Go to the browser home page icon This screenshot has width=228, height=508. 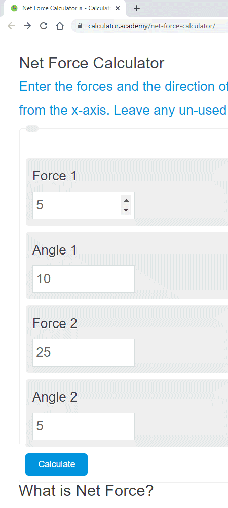coord(60,26)
